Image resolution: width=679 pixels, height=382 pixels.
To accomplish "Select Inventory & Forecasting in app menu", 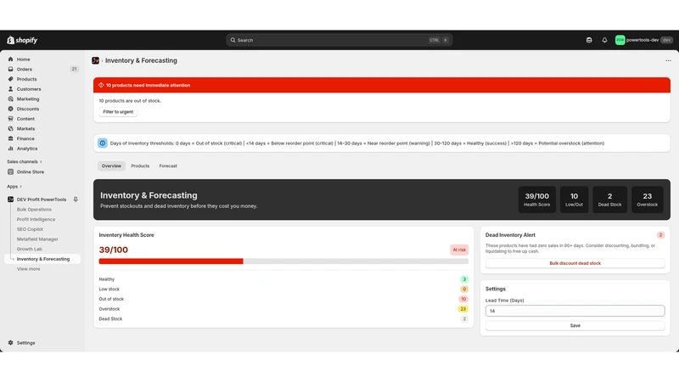I will (x=42, y=259).
